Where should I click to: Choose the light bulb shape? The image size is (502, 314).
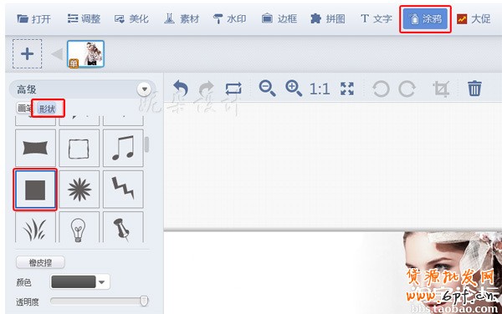[x=79, y=227]
